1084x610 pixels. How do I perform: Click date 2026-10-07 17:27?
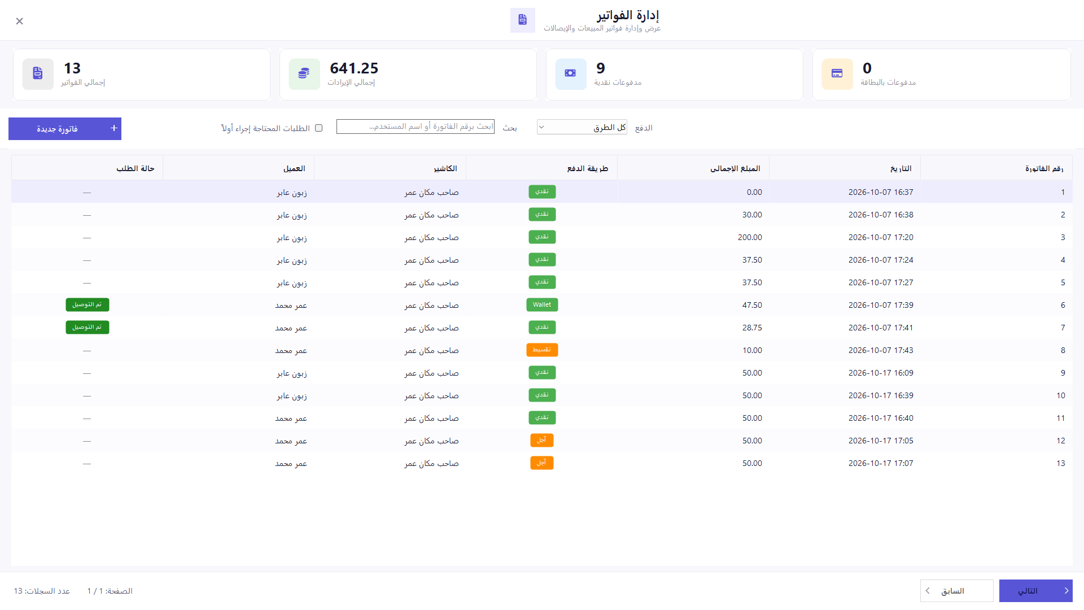coord(881,282)
